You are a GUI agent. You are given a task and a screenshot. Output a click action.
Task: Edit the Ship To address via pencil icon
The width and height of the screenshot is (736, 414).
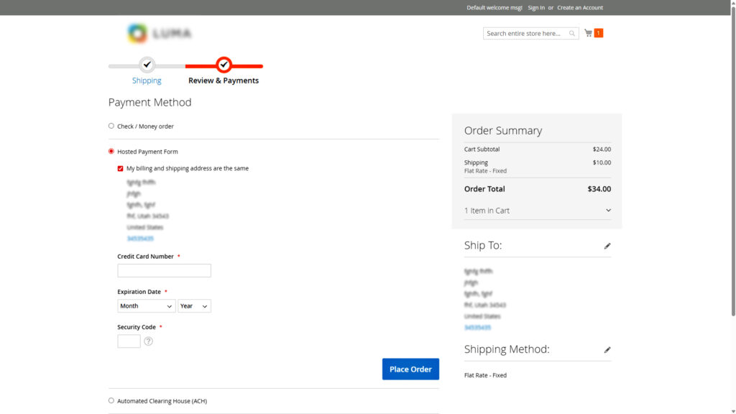point(607,245)
